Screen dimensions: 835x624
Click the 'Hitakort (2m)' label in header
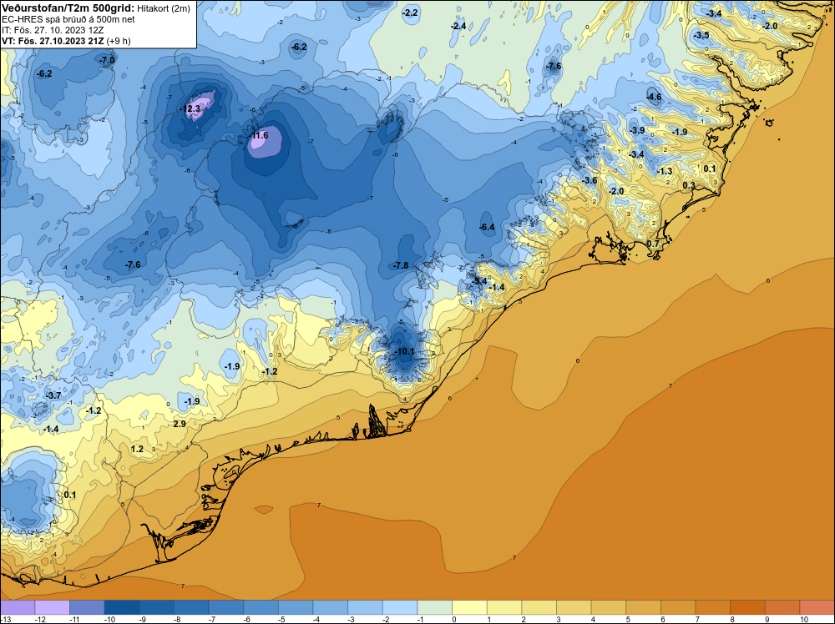pyautogui.click(x=163, y=8)
